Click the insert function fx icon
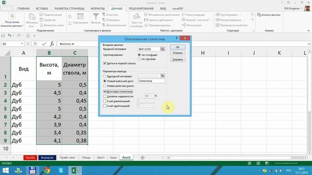Viewport: 312px width, 175px height. (52, 44)
